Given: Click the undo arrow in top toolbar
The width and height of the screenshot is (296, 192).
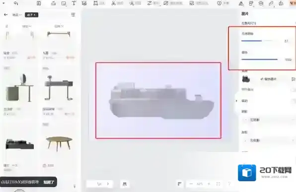Looking at the screenshot, I should point(16,3).
